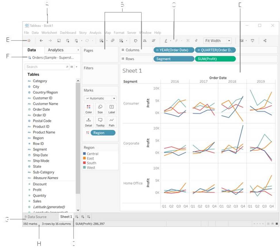Image resolution: width=280 pixels, height=248 pixels.
Task: Click the Search field in Data pane
Action: tap(45, 67)
